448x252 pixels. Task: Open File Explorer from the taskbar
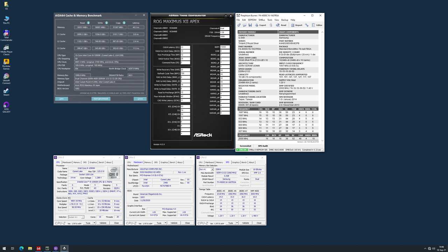pyautogui.click(x=30, y=248)
